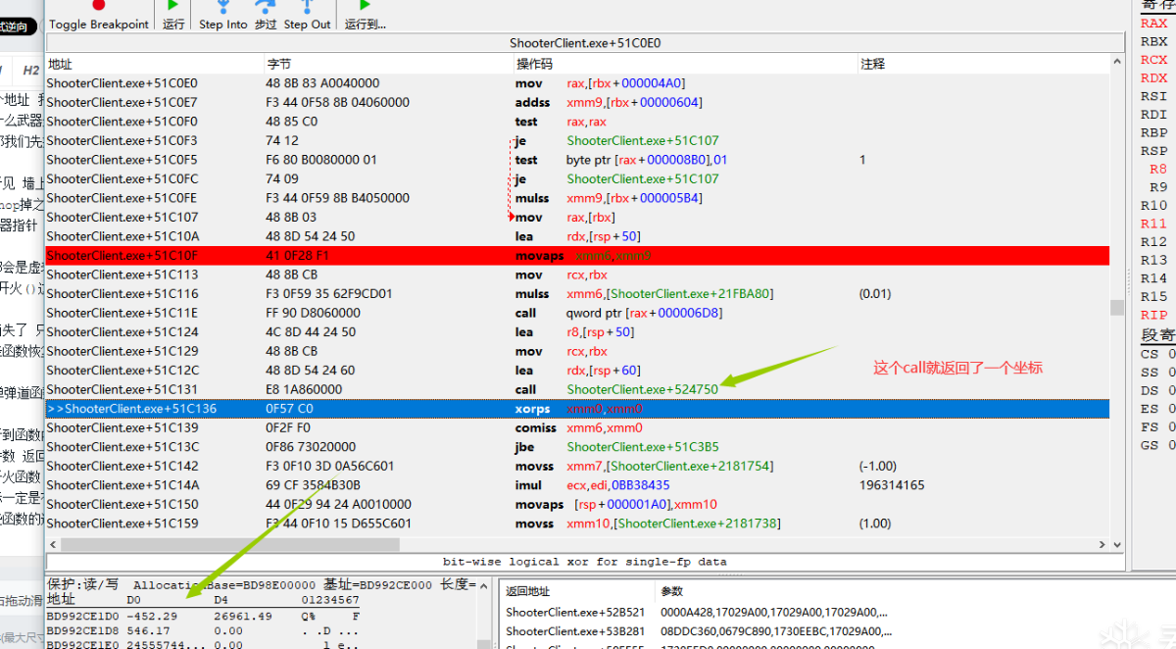Select the mov rcx,rbx row at 51C129
This screenshot has width=1176, height=649.
click(577, 351)
